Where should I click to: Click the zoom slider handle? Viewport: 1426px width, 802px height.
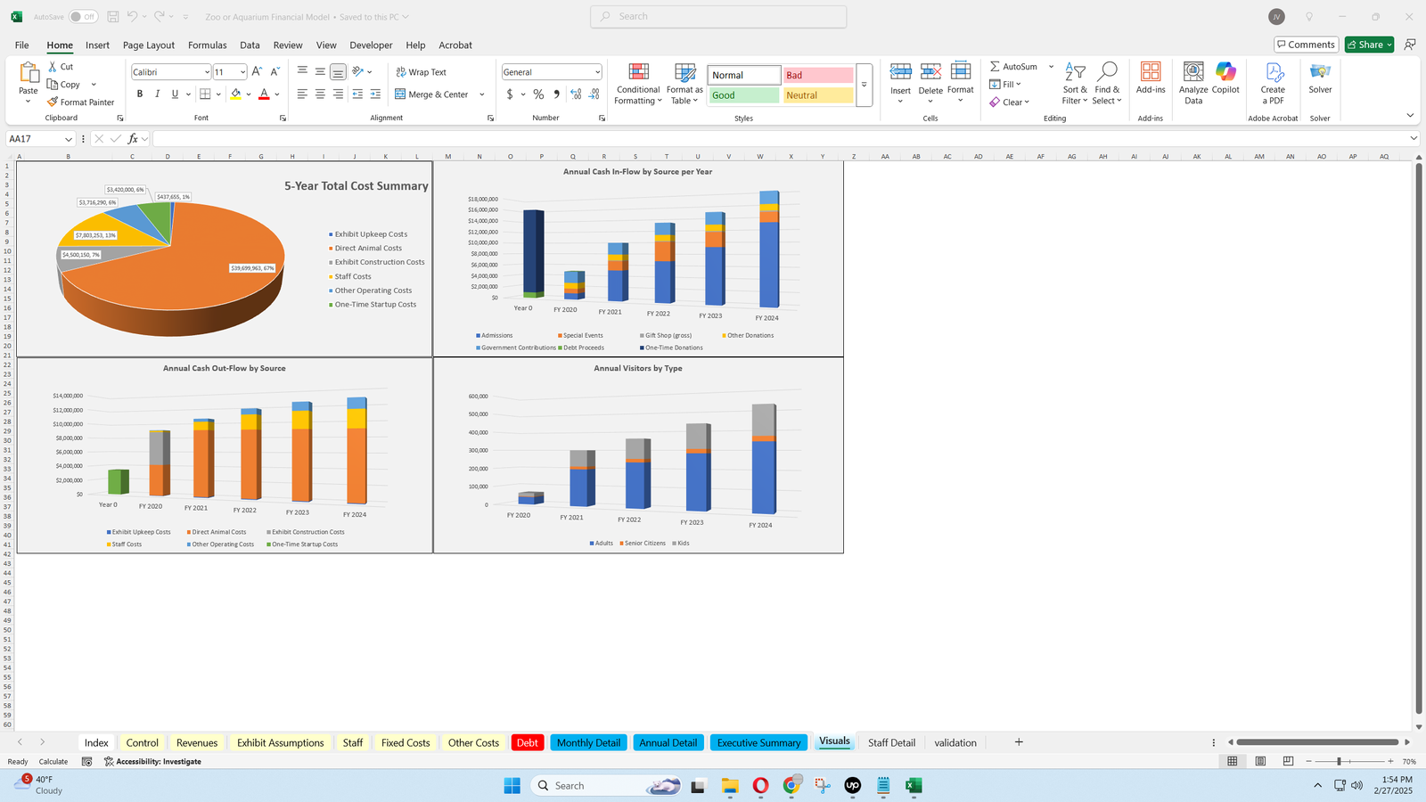[1339, 762]
